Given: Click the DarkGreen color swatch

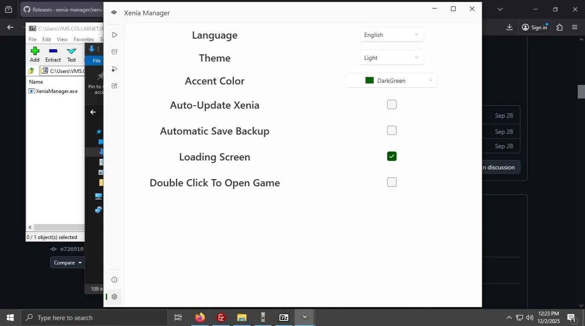Looking at the screenshot, I should pyautogui.click(x=369, y=80).
